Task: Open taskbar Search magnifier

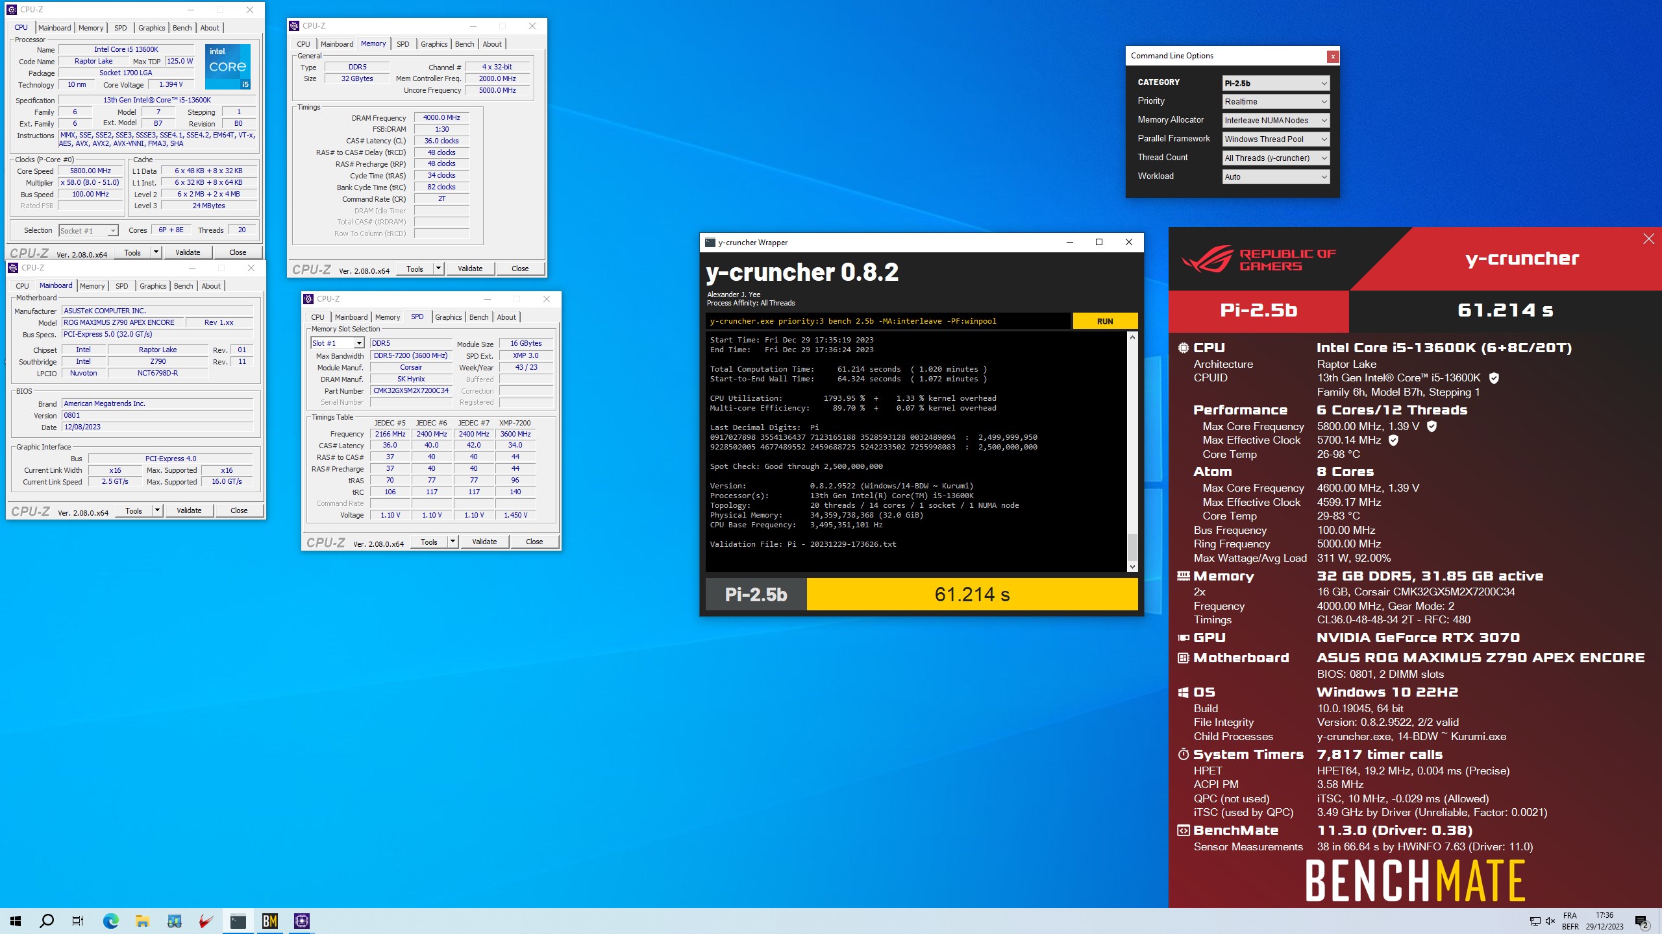Action: click(47, 921)
